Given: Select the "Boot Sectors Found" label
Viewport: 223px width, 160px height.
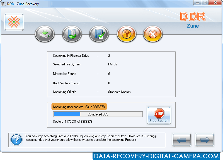Looking at the screenshot, I should pyautogui.click(x=66, y=83).
